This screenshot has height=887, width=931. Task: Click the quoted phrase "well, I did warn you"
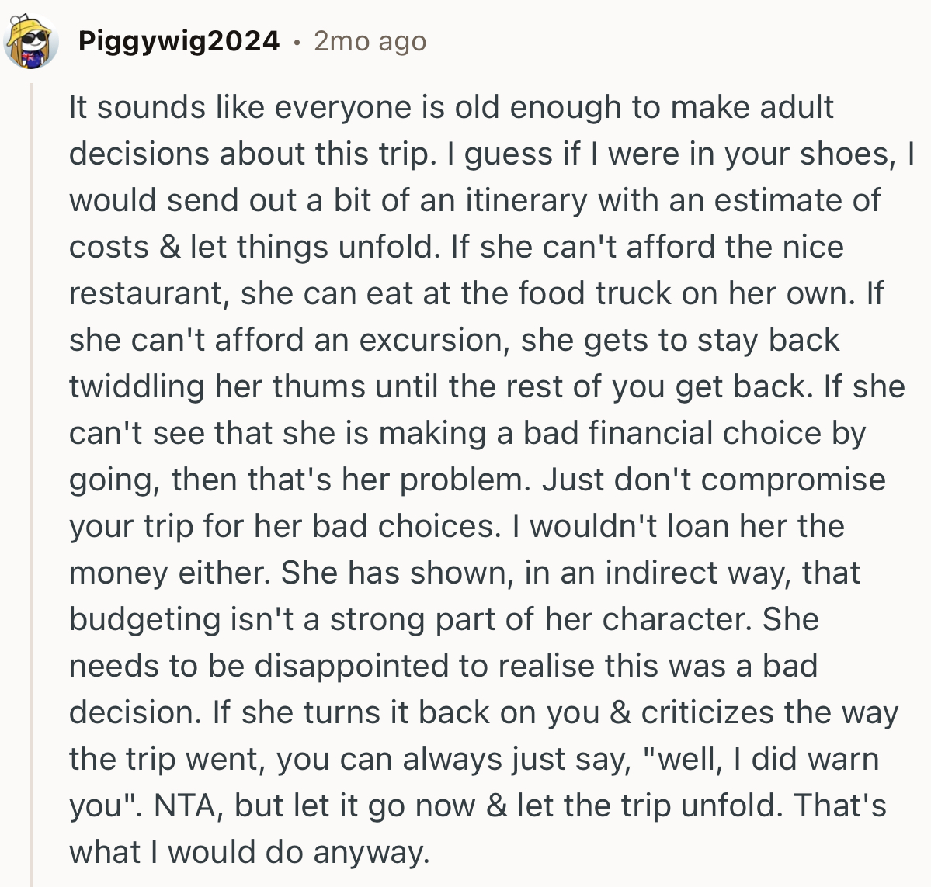[x=769, y=759]
